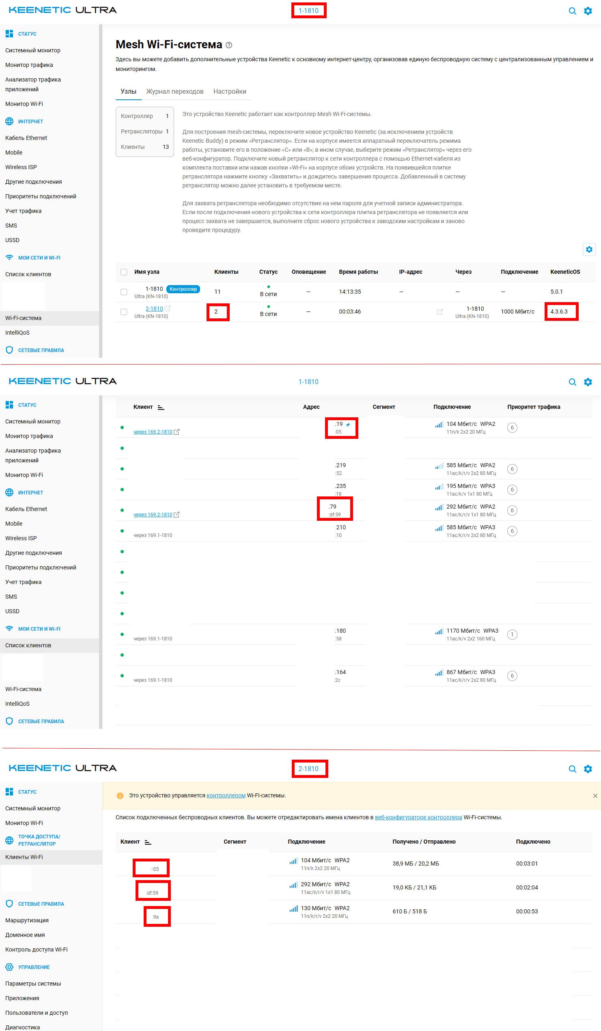Follow the контроллером link in banner
This screenshot has width=601, height=1031.
[x=226, y=795]
